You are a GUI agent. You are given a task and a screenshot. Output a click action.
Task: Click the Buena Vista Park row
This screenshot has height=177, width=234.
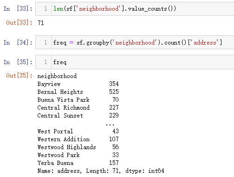pyautogui.click(x=78, y=100)
